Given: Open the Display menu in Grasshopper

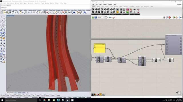Looking at the screenshot, I should (105, 5).
